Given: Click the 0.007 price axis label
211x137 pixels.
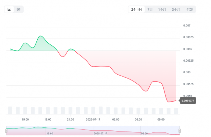Looking at the screenshot, I should [187, 26].
